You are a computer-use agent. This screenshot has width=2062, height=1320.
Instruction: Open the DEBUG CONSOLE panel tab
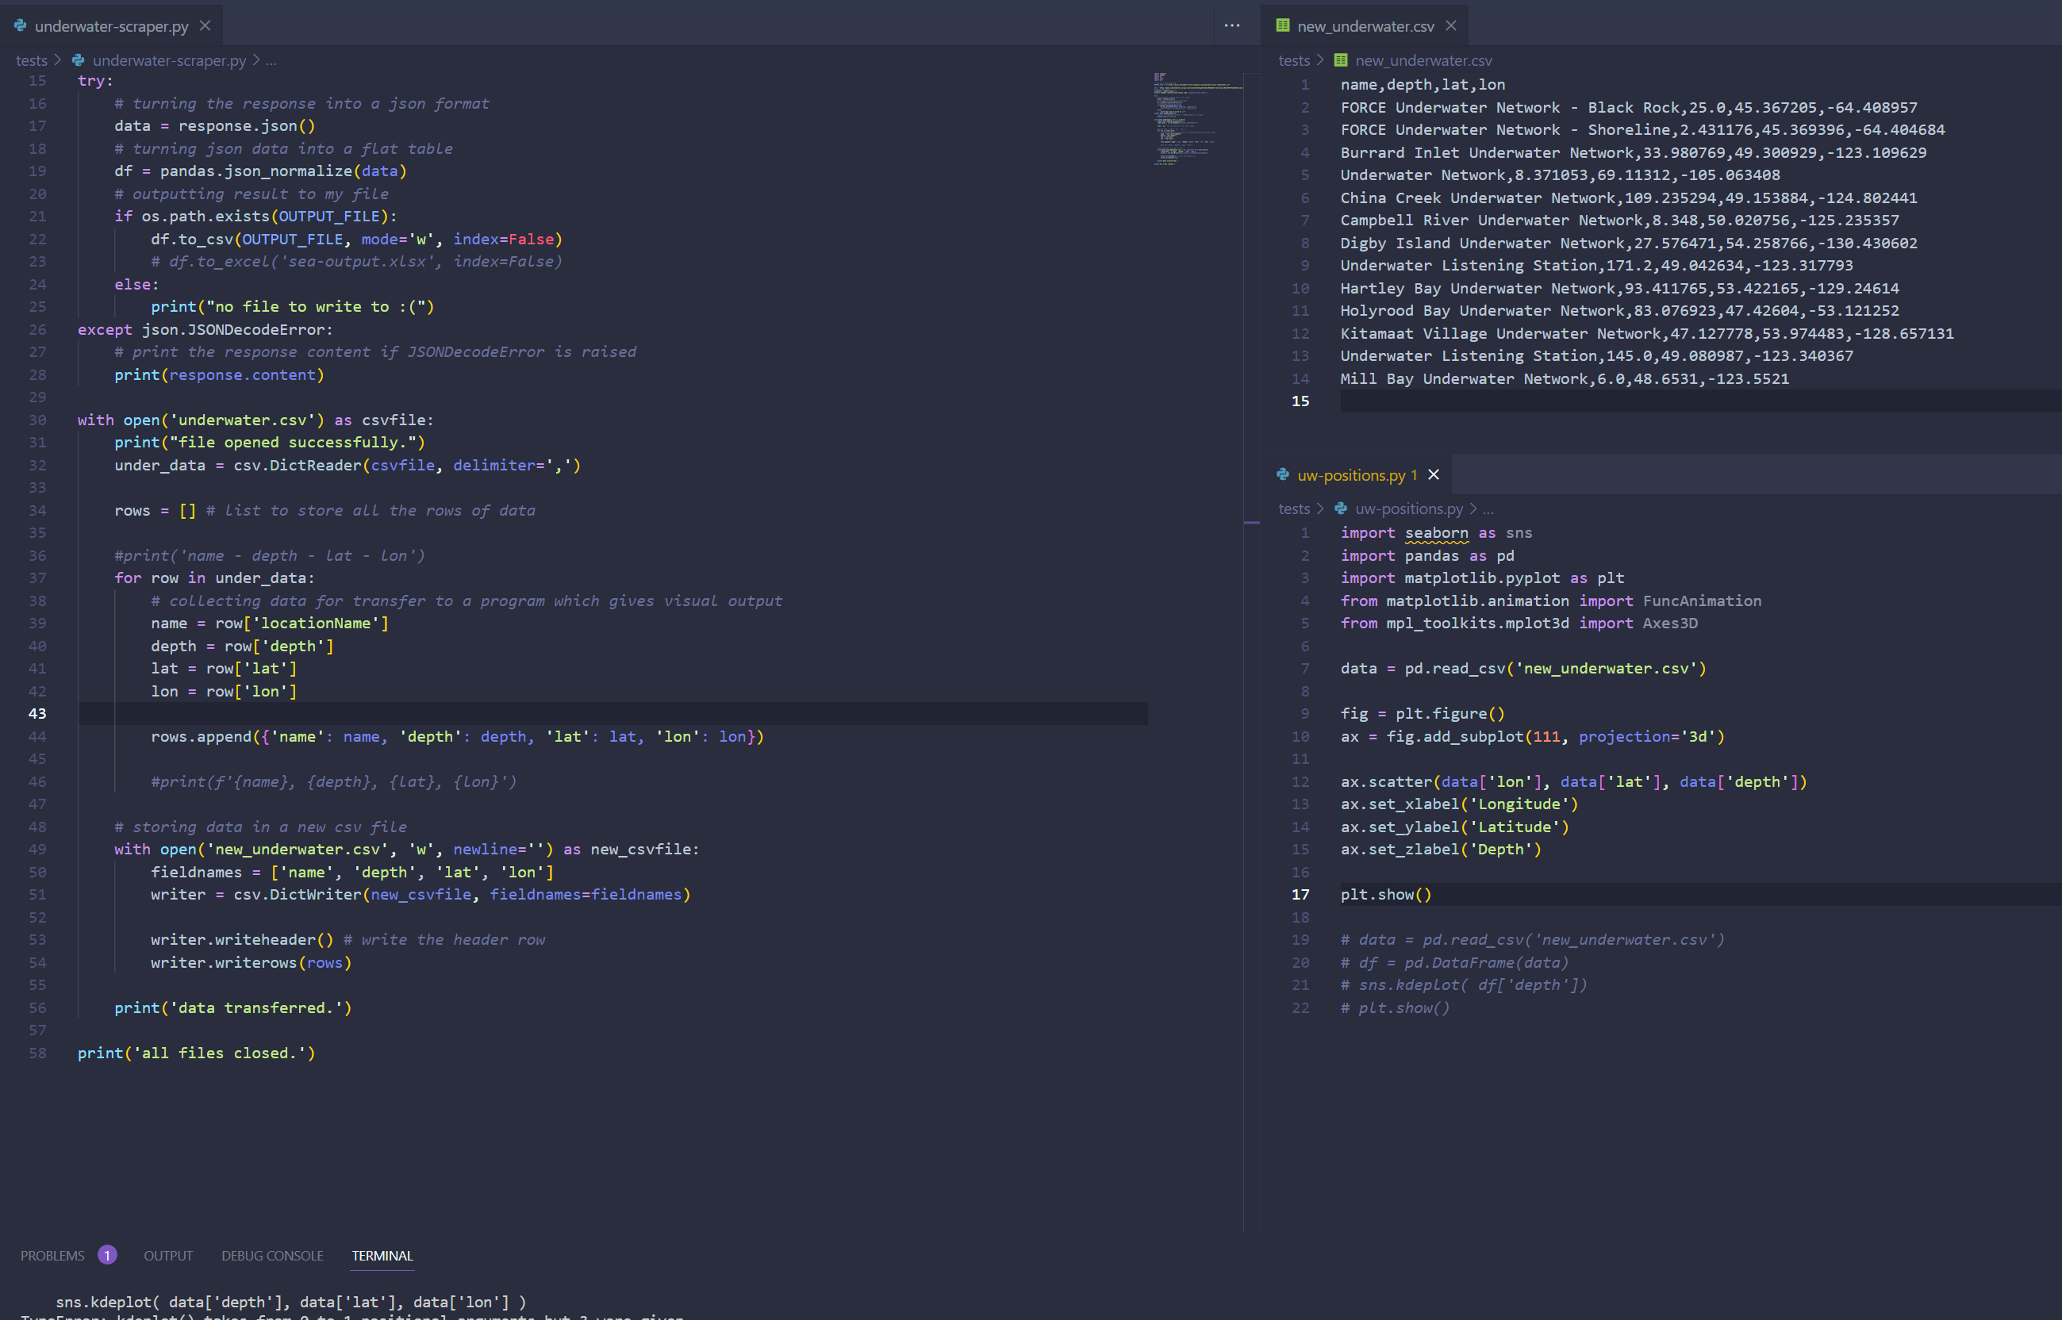click(x=271, y=1255)
